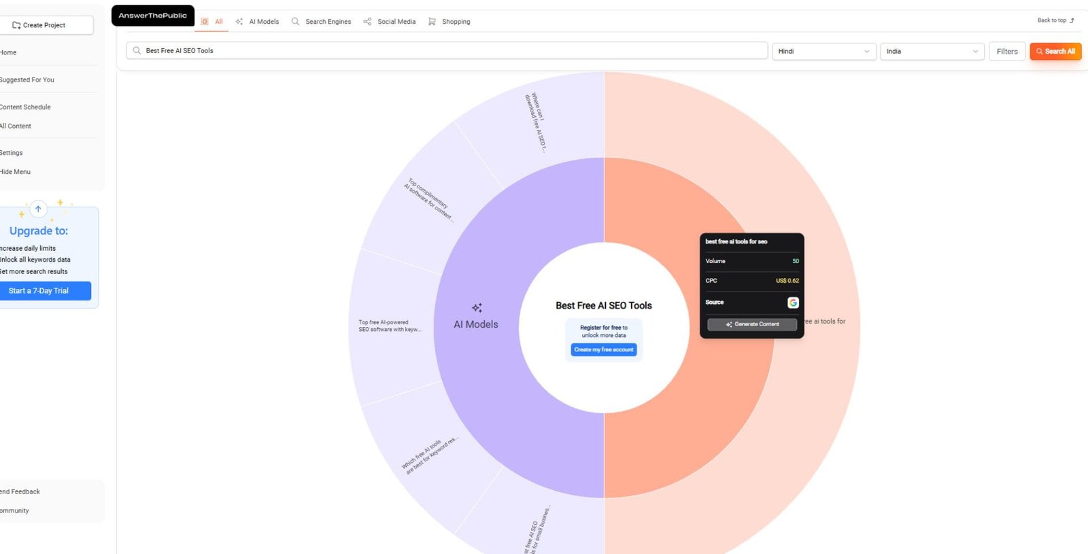
Task: Click the upward arrow icon on the Upgrade card
Action: click(38, 209)
